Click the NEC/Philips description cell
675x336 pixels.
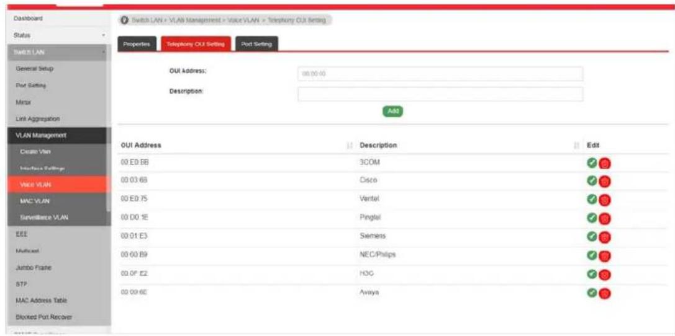click(x=378, y=255)
